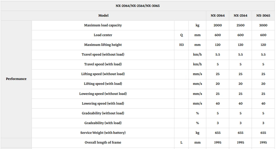Image resolution: width=276 pixels, height=149 pixels.
Task: Select Travel speed (without load) label
Action: pos(103,55)
